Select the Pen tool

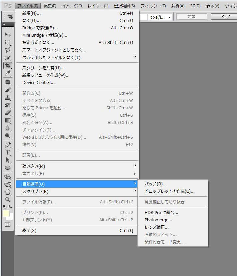click(8, 145)
